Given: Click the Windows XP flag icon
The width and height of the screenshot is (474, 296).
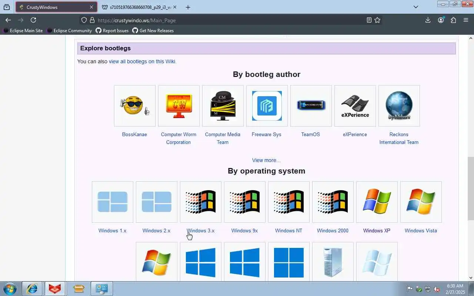Looking at the screenshot, I should point(377,202).
